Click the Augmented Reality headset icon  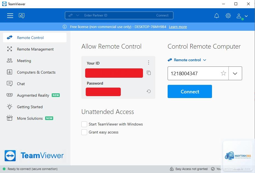click(10, 95)
